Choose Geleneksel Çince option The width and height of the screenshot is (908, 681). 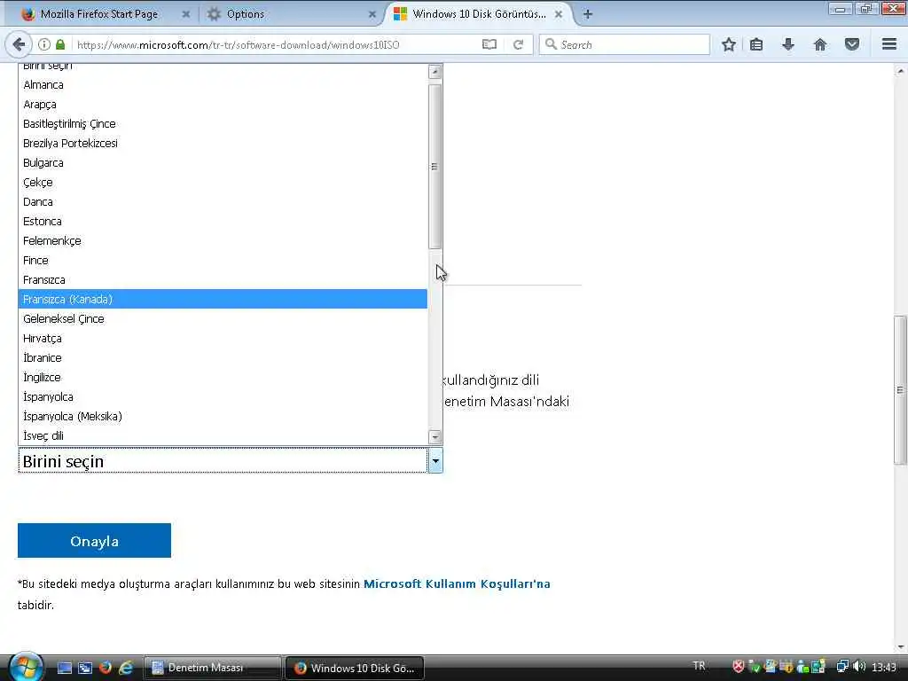tap(223, 318)
